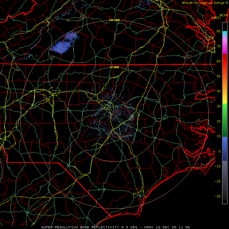Click the 50 NMI range ring label
The height and width of the screenshot is (229, 229).
[114, 67]
